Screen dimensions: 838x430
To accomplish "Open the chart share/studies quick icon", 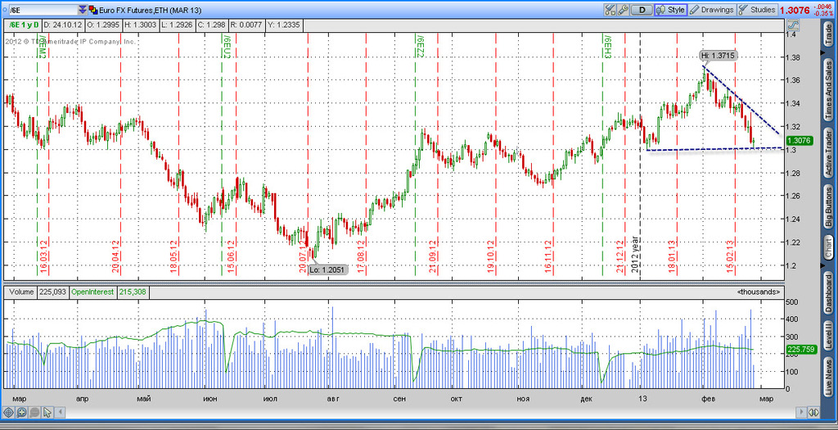I will 610,10.
